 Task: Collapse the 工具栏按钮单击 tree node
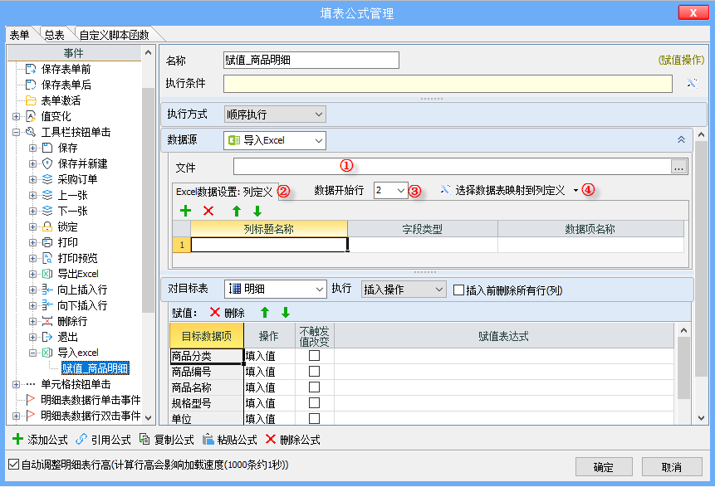tap(17, 132)
